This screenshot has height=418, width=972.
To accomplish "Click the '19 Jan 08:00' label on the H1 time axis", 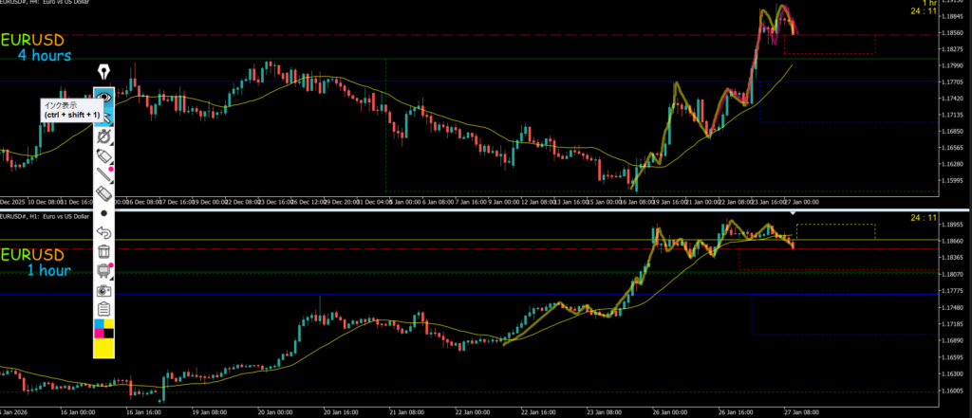I will (x=208, y=411).
